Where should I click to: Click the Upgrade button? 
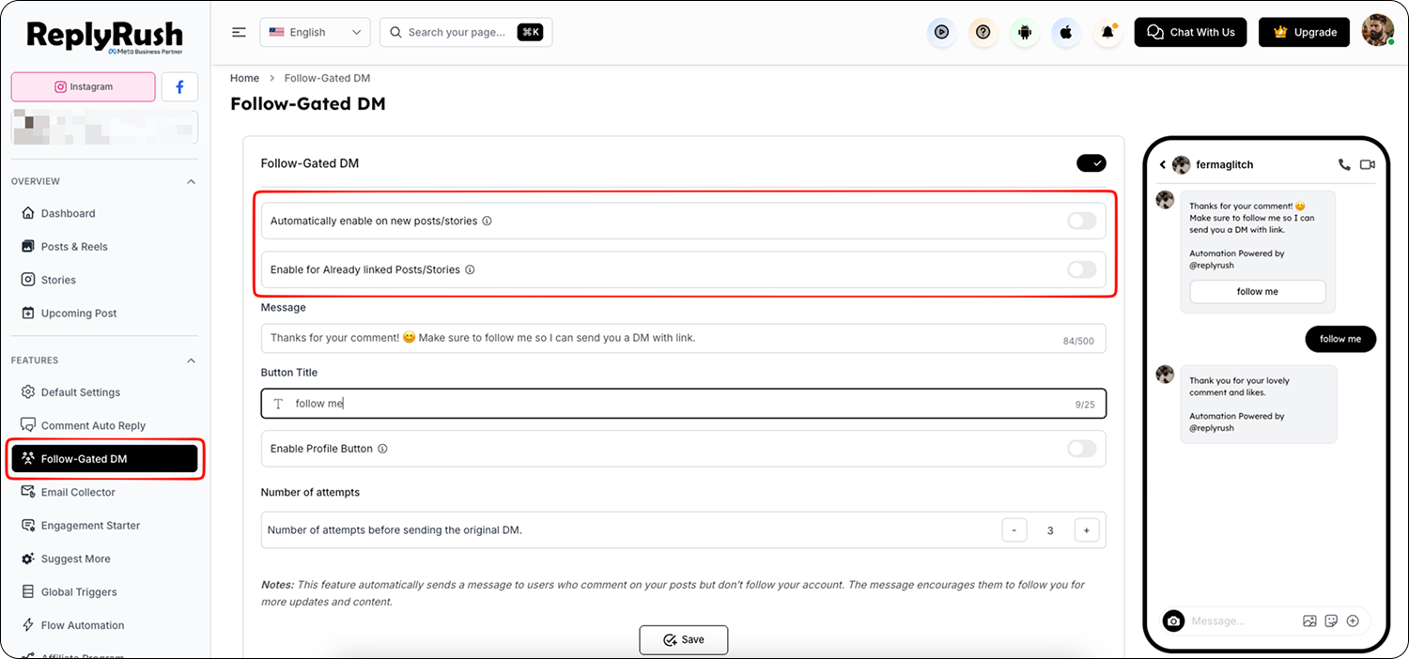(x=1304, y=32)
